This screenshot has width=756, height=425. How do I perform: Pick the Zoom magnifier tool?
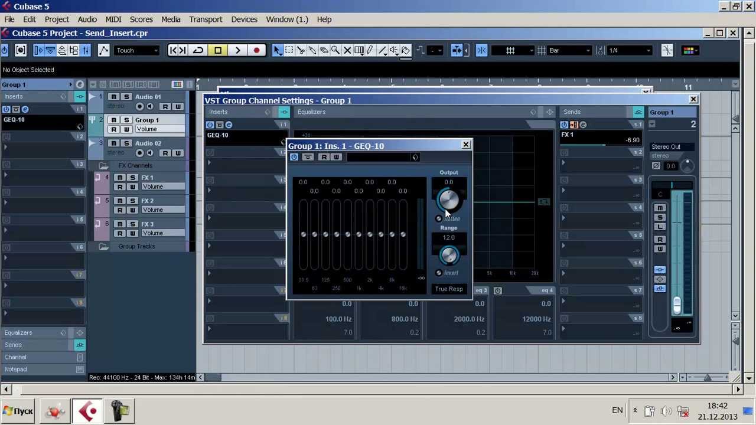pyautogui.click(x=335, y=51)
